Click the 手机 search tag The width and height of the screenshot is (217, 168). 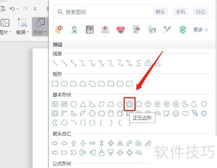[181, 12]
